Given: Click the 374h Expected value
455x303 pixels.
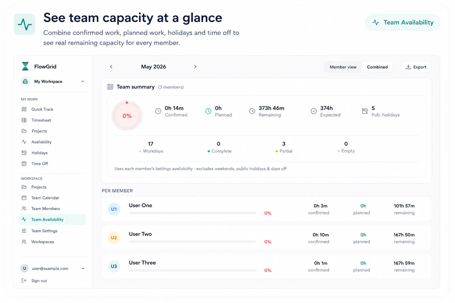Looking at the screenshot, I should [x=326, y=108].
